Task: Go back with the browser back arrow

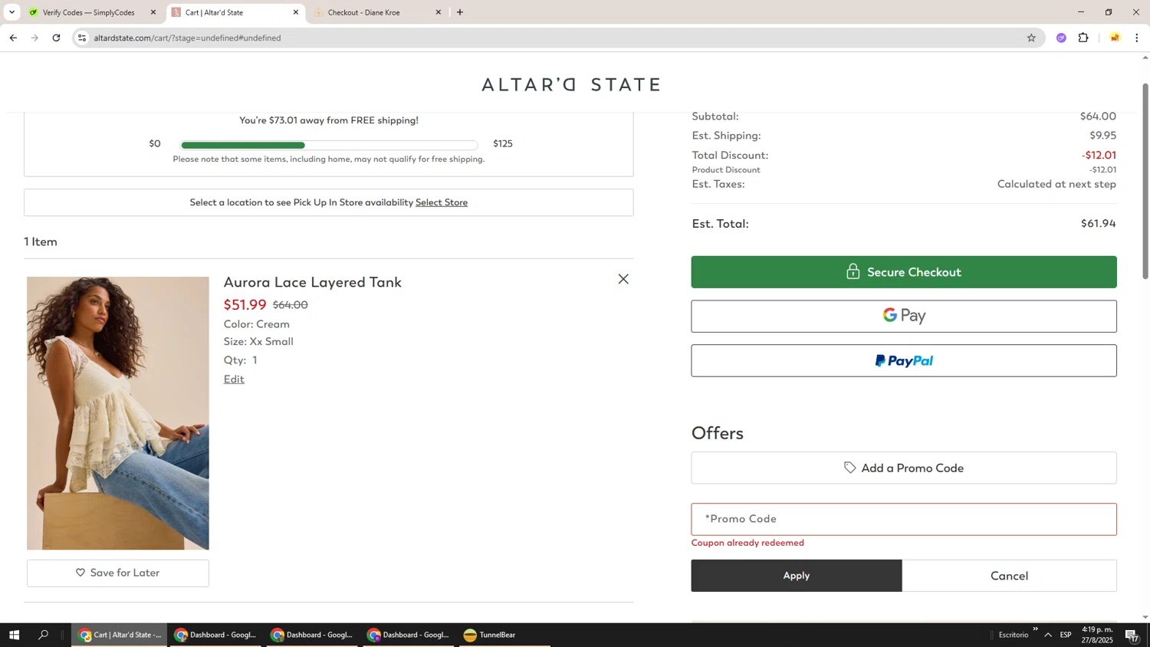Action: (x=13, y=38)
